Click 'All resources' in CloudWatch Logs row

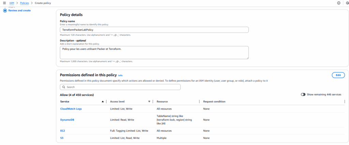(164, 109)
